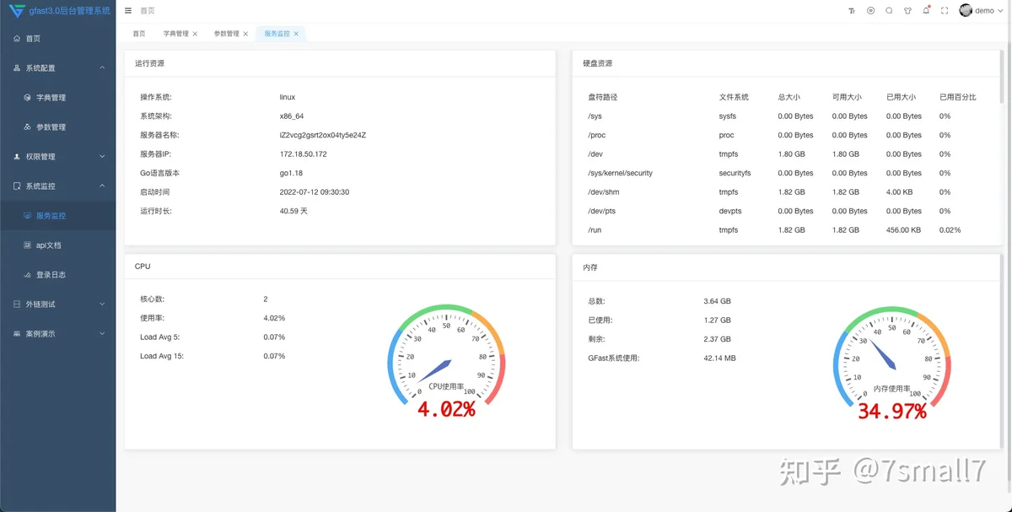Click the server name iZ2vcg2gsrt2ox04ty5e24Z
1012x512 pixels.
tap(323, 135)
